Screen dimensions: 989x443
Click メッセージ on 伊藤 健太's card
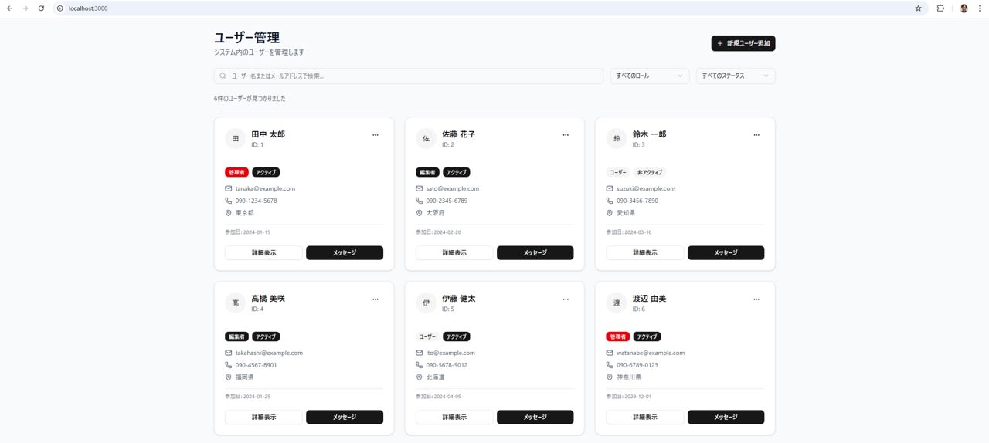point(535,417)
